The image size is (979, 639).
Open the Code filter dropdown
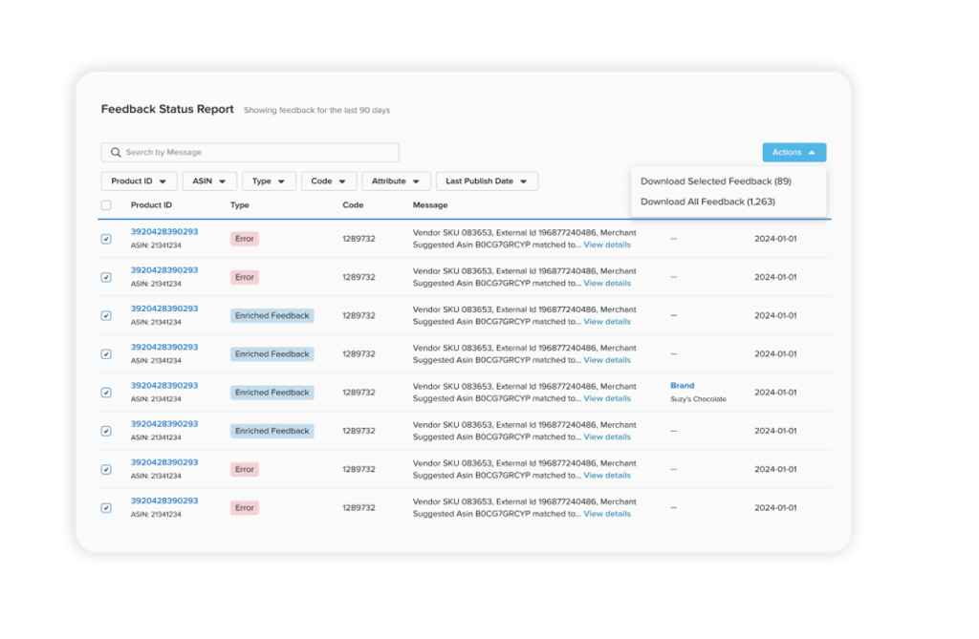click(x=328, y=181)
